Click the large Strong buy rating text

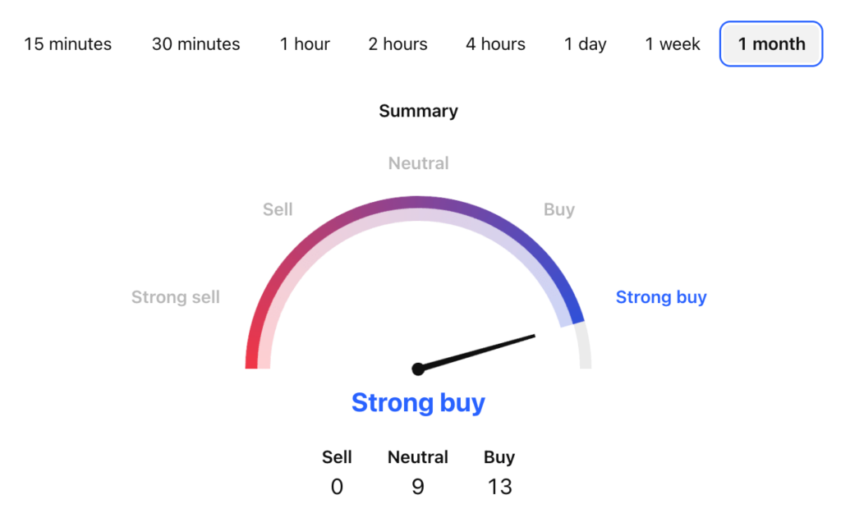(x=418, y=403)
